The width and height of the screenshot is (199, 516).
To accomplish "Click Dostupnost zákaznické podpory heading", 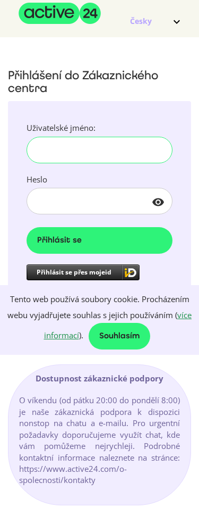I will tap(100, 379).
